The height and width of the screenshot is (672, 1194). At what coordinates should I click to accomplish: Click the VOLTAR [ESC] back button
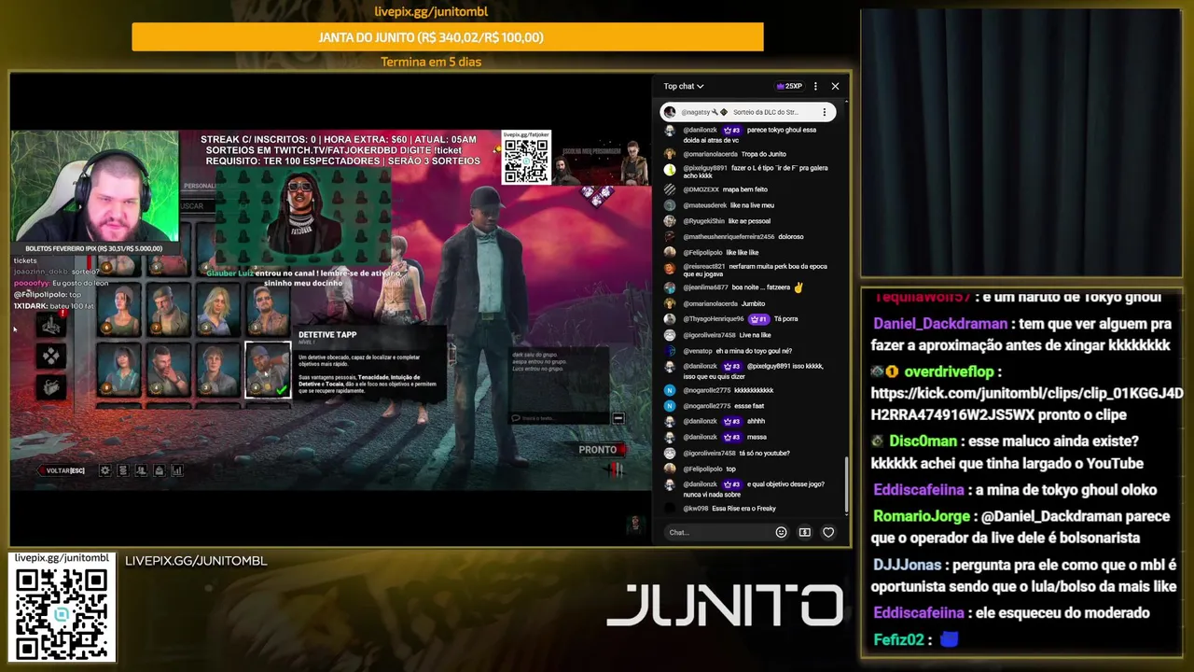62,470
